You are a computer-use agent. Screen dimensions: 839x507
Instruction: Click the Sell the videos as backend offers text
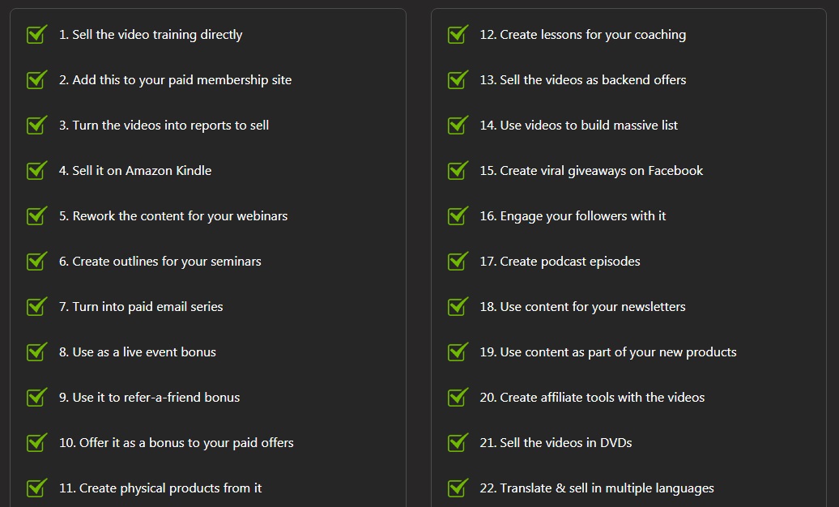[582, 80]
